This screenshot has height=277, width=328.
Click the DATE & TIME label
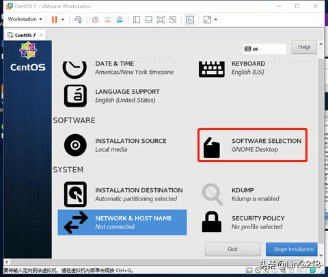[115, 64]
